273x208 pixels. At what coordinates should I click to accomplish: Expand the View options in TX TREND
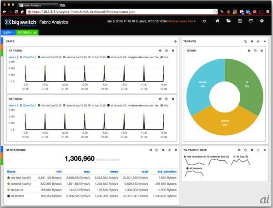click(12, 57)
